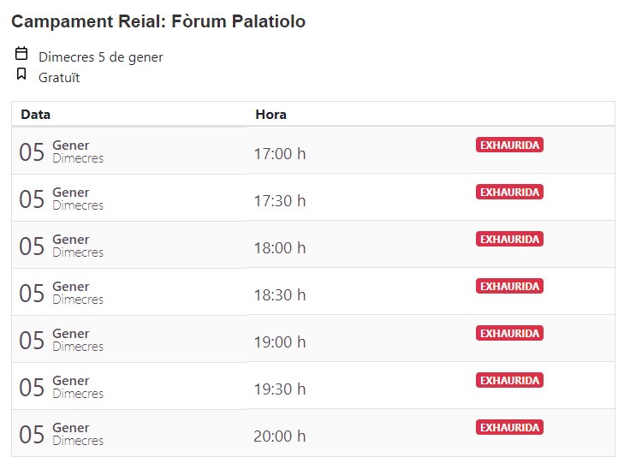The height and width of the screenshot is (475, 630).
Task: Click the EXHAURIDA badge for 18:00 h
Action: [509, 239]
